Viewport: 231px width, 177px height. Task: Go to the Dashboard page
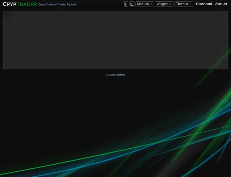click(204, 4)
